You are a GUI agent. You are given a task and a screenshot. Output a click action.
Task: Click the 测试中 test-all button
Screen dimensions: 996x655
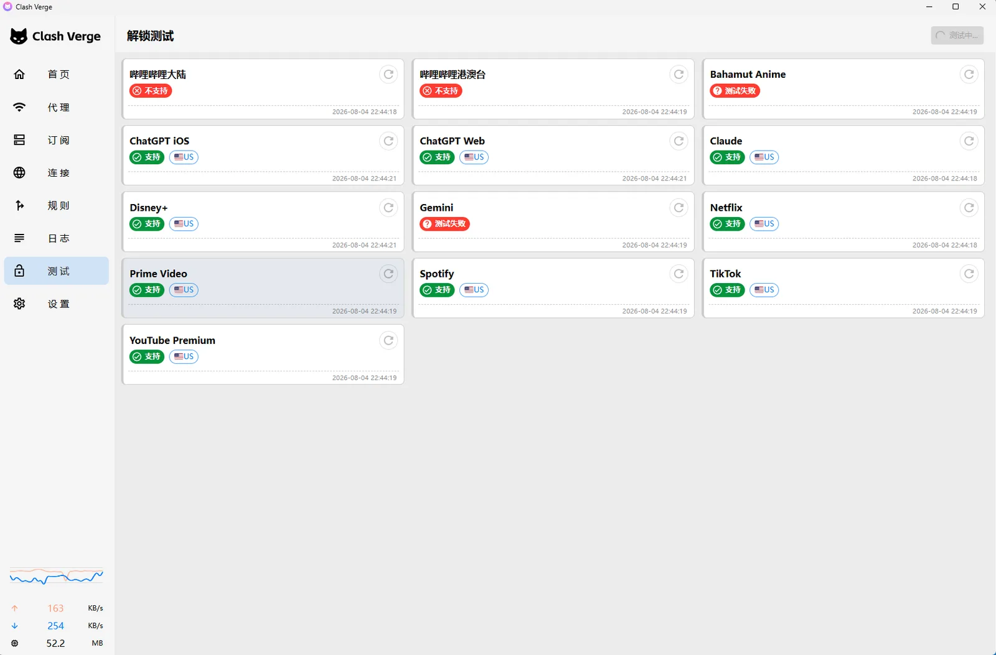957,35
